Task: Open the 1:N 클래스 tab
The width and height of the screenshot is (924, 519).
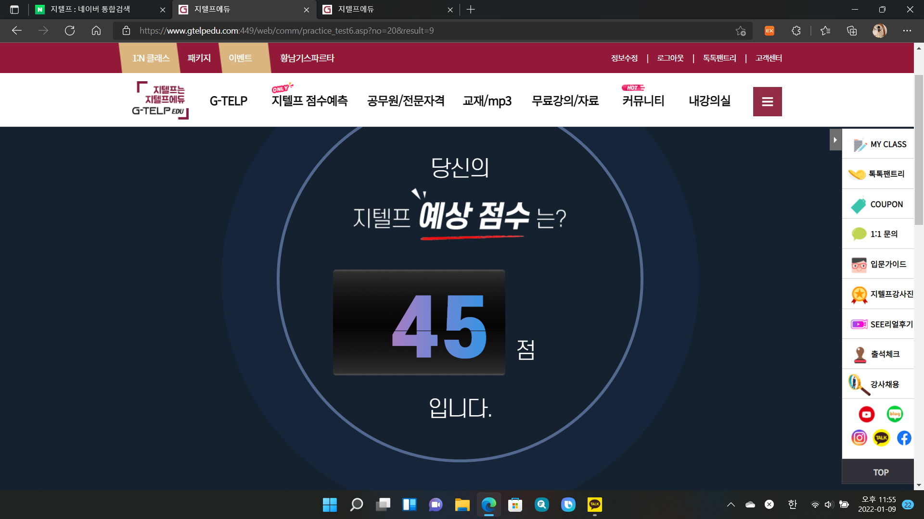Action: click(150, 58)
